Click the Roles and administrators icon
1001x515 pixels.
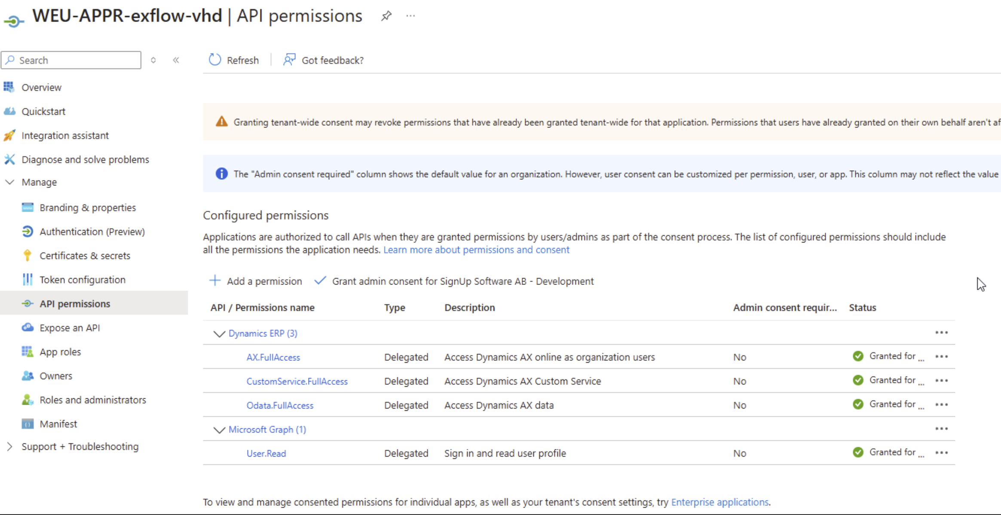click(x=28, y=400)
